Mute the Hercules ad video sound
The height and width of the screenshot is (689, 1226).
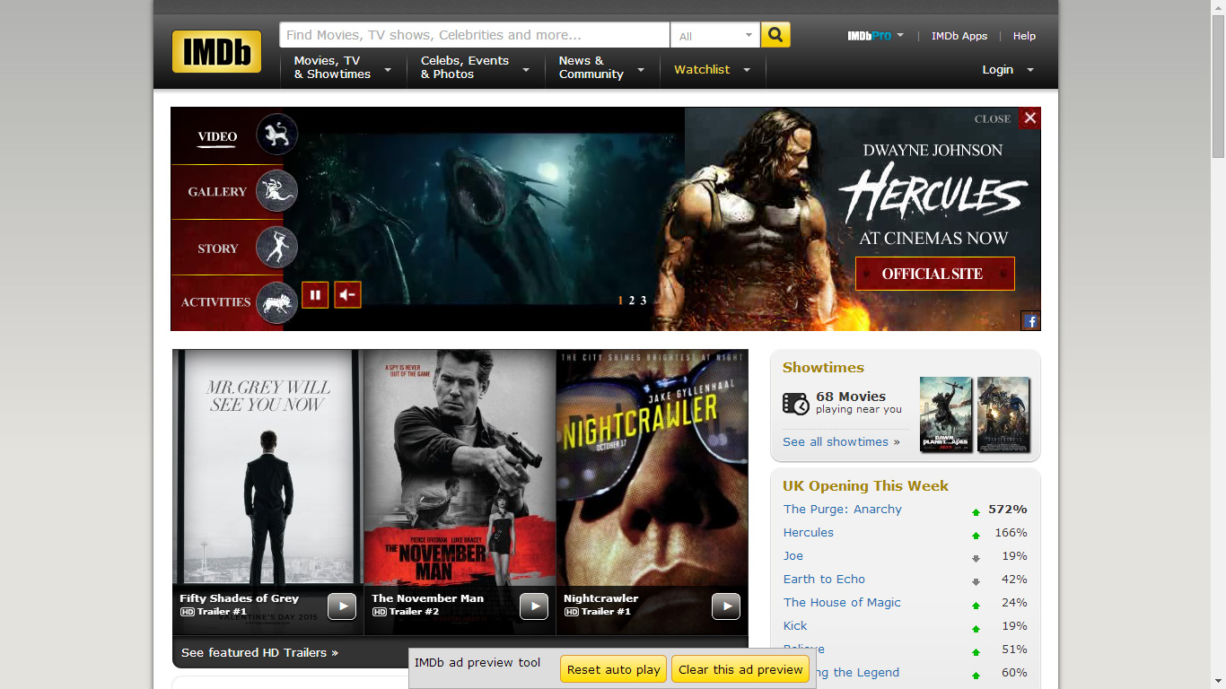(x=348, y=294)
